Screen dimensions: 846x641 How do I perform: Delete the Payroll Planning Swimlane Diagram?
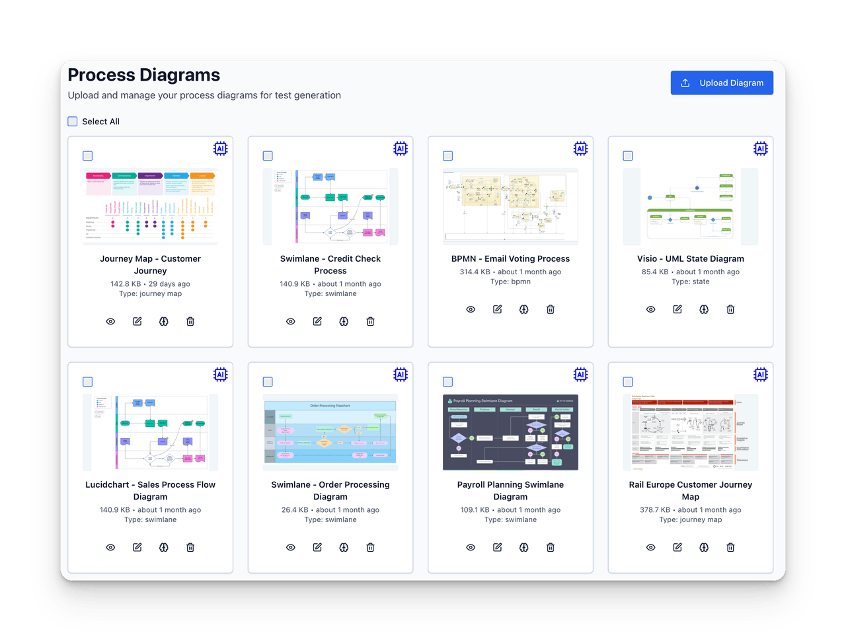pyautogui.click(x=550, y=547)
